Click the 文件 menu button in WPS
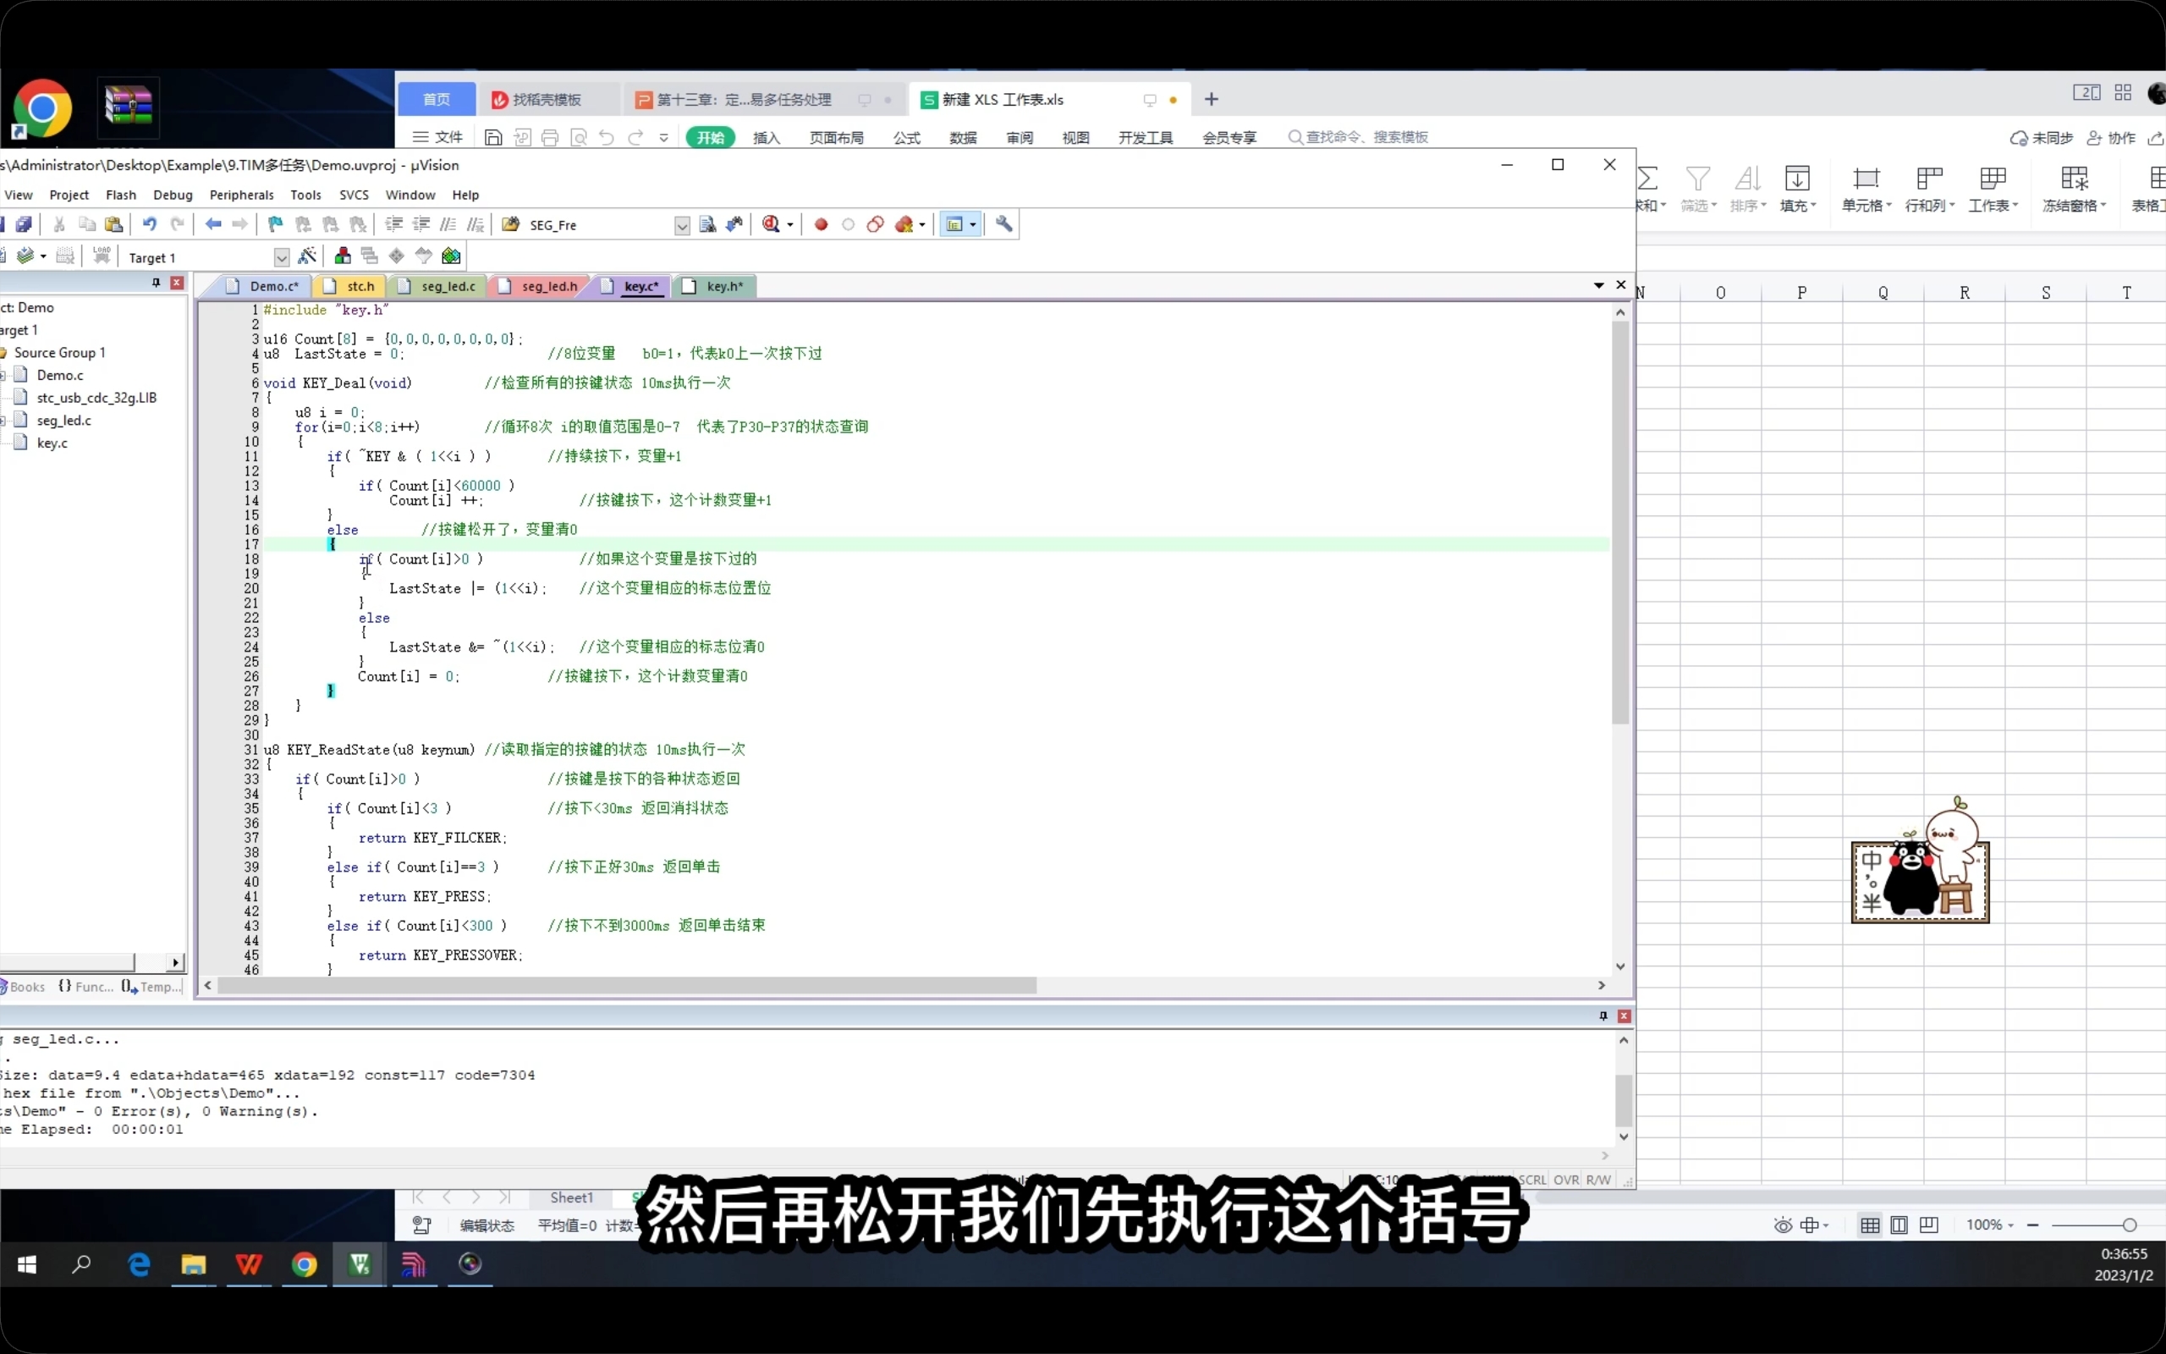The height and width of the screenshot is (1354, 2166). pos(437,137)
